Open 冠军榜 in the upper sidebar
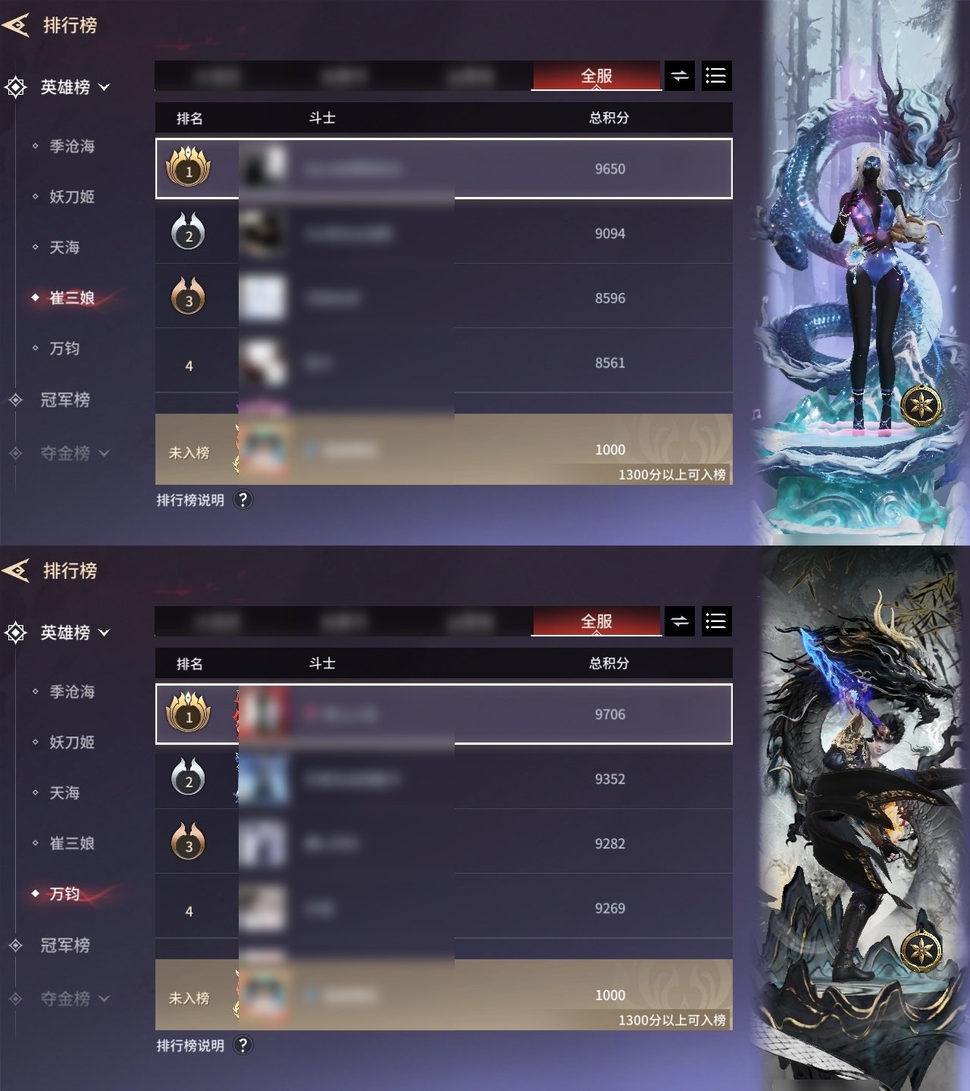The width and height of the screenshot is (970, 1091). pyautogui.click(x=65, y=399)
